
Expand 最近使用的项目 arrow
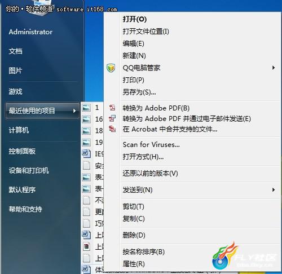74,111
